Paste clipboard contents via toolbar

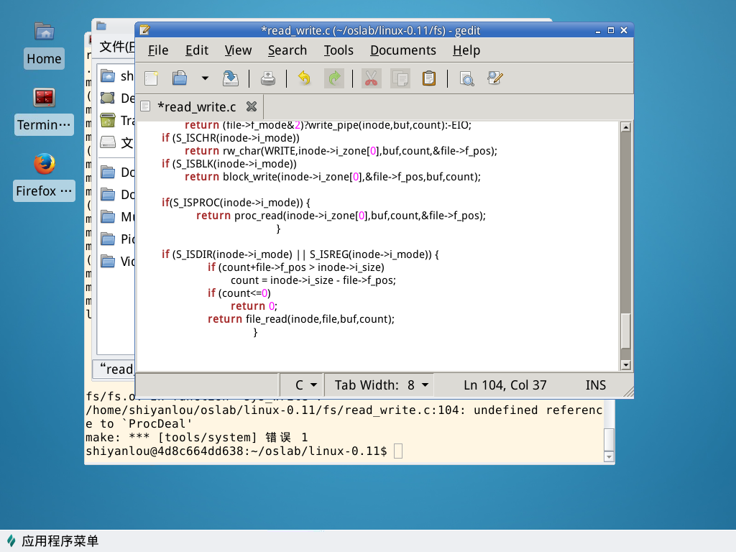429,78
